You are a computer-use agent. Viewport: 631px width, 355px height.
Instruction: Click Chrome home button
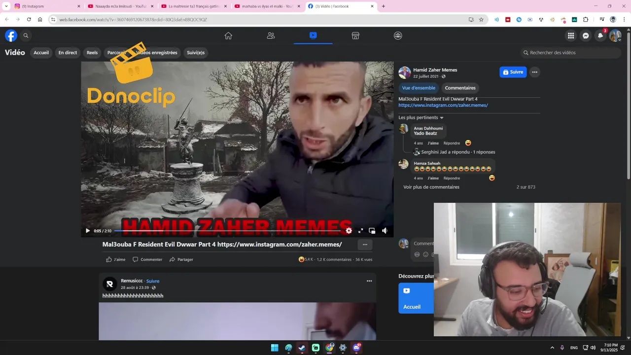tap(40, 19)
